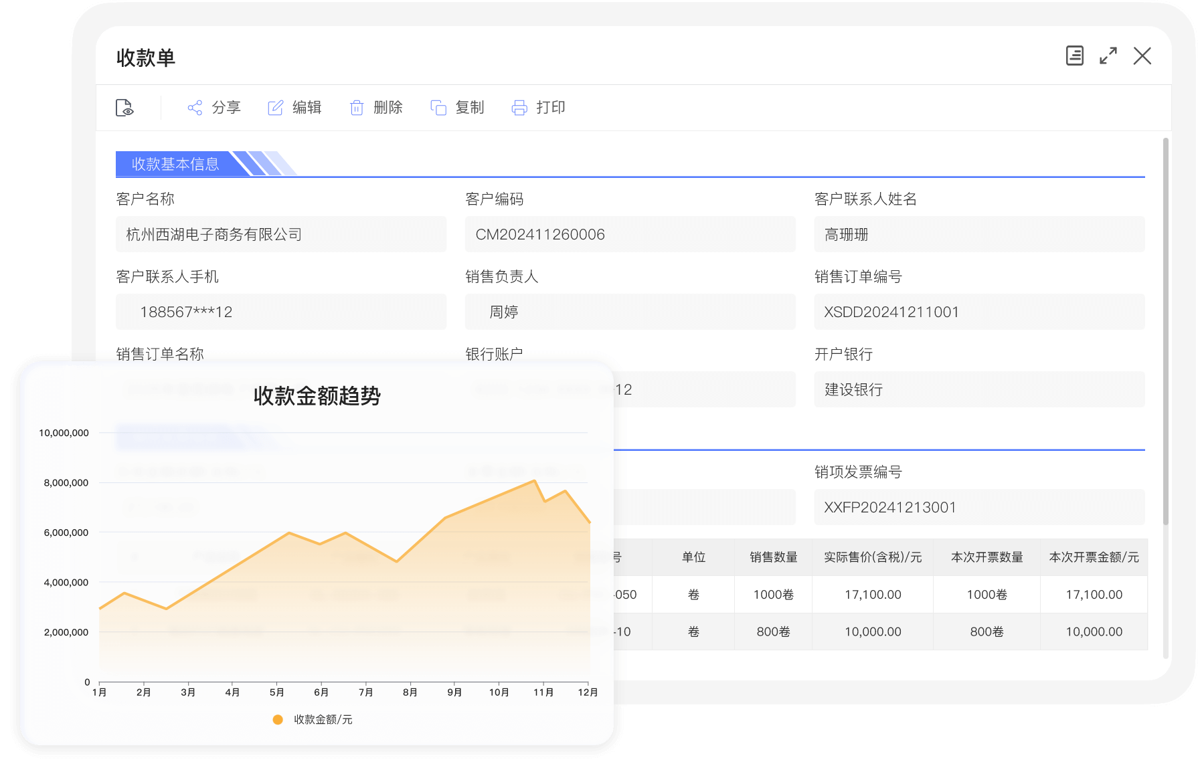Image resolution: width=1198 pixels, height=768 pixels.
Task: Click the 删除 label
Action: tap(388, 108)
